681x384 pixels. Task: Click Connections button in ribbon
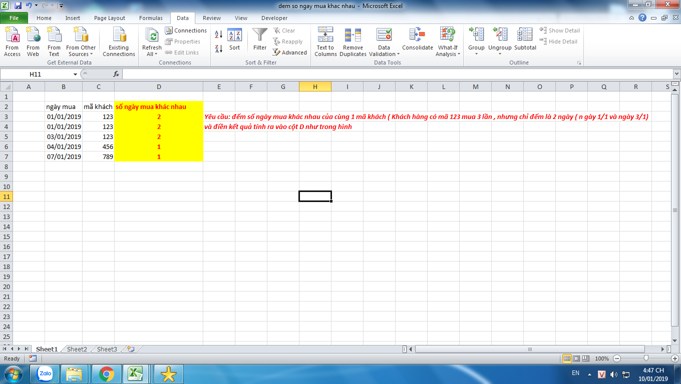186,30
